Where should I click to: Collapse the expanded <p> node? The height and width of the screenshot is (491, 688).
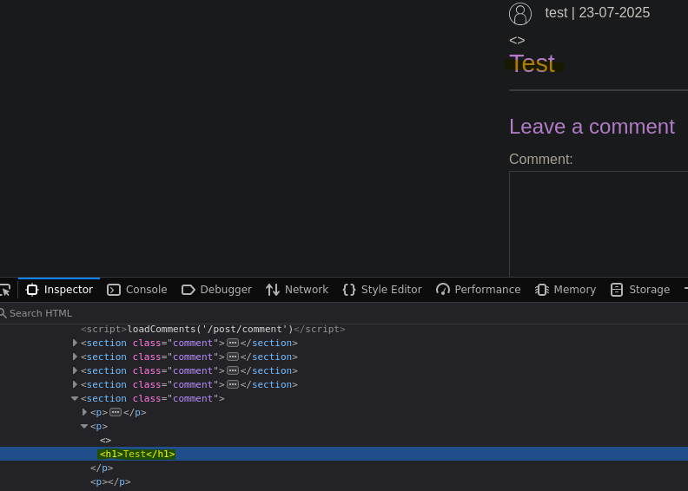pyautogui.click(x=84, y=426)
